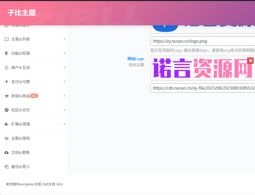
Task: Click the cloud icon beside 文档&更新
Action: (x=7, y=152)
